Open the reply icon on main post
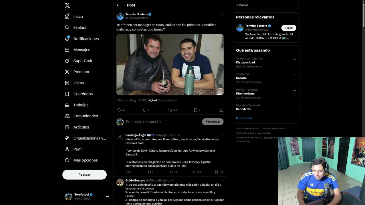The width and height of the screenshot is (365, 205). (x=119, y=110)
